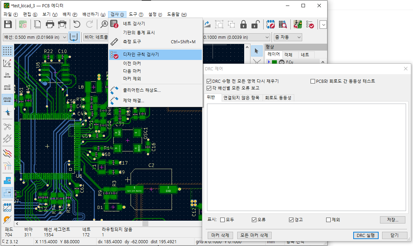
Task: Click the 닫기 button
Action: coord(395,235)
